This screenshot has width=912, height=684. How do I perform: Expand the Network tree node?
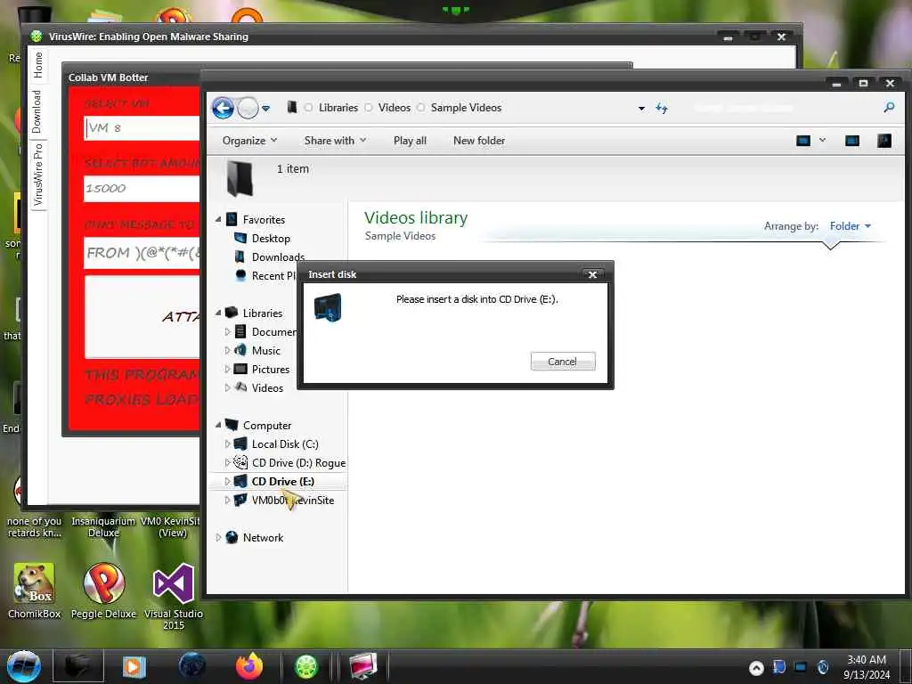tap(218, 537)
